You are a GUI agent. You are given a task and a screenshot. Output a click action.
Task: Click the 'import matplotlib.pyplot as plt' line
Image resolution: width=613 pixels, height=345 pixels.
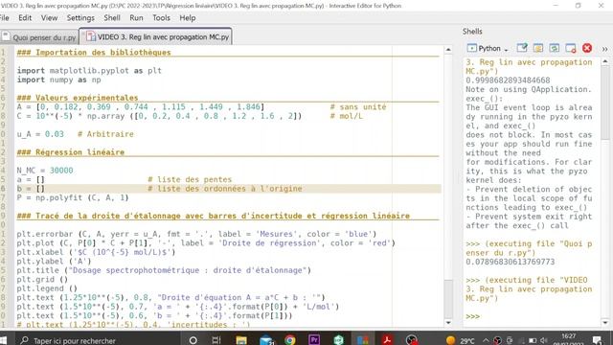[x=89, y=70]
